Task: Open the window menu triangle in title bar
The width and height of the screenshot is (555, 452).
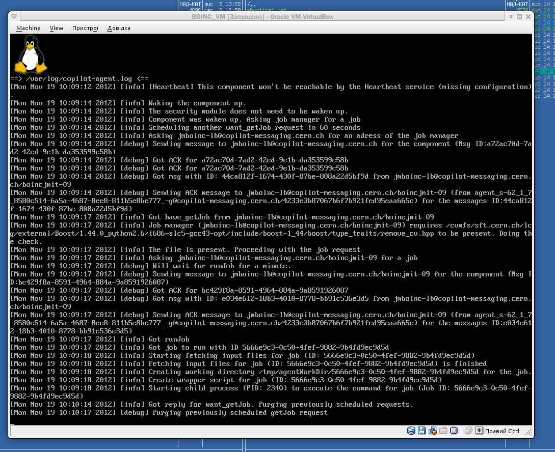Action: [x=14, y=17]
